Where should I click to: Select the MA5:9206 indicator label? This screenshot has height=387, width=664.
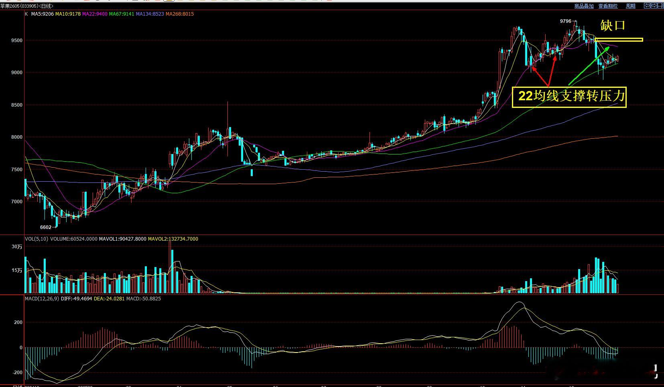(x=42, y=14)
